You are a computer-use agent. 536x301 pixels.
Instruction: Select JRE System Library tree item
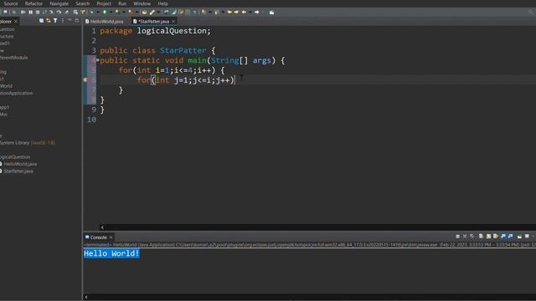[x=28, y=143]
